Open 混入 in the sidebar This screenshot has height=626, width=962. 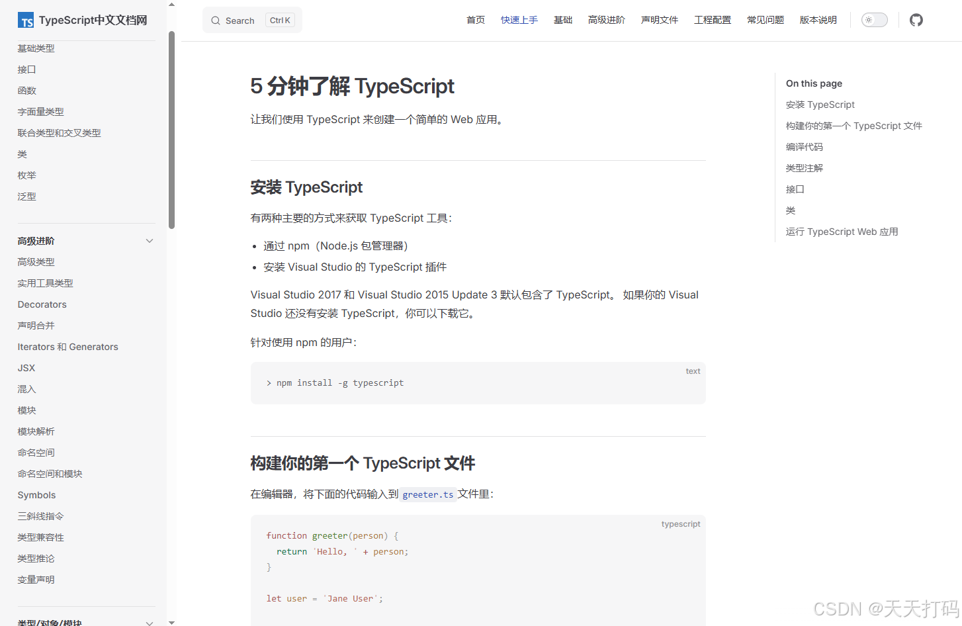(x=27, y=389)
